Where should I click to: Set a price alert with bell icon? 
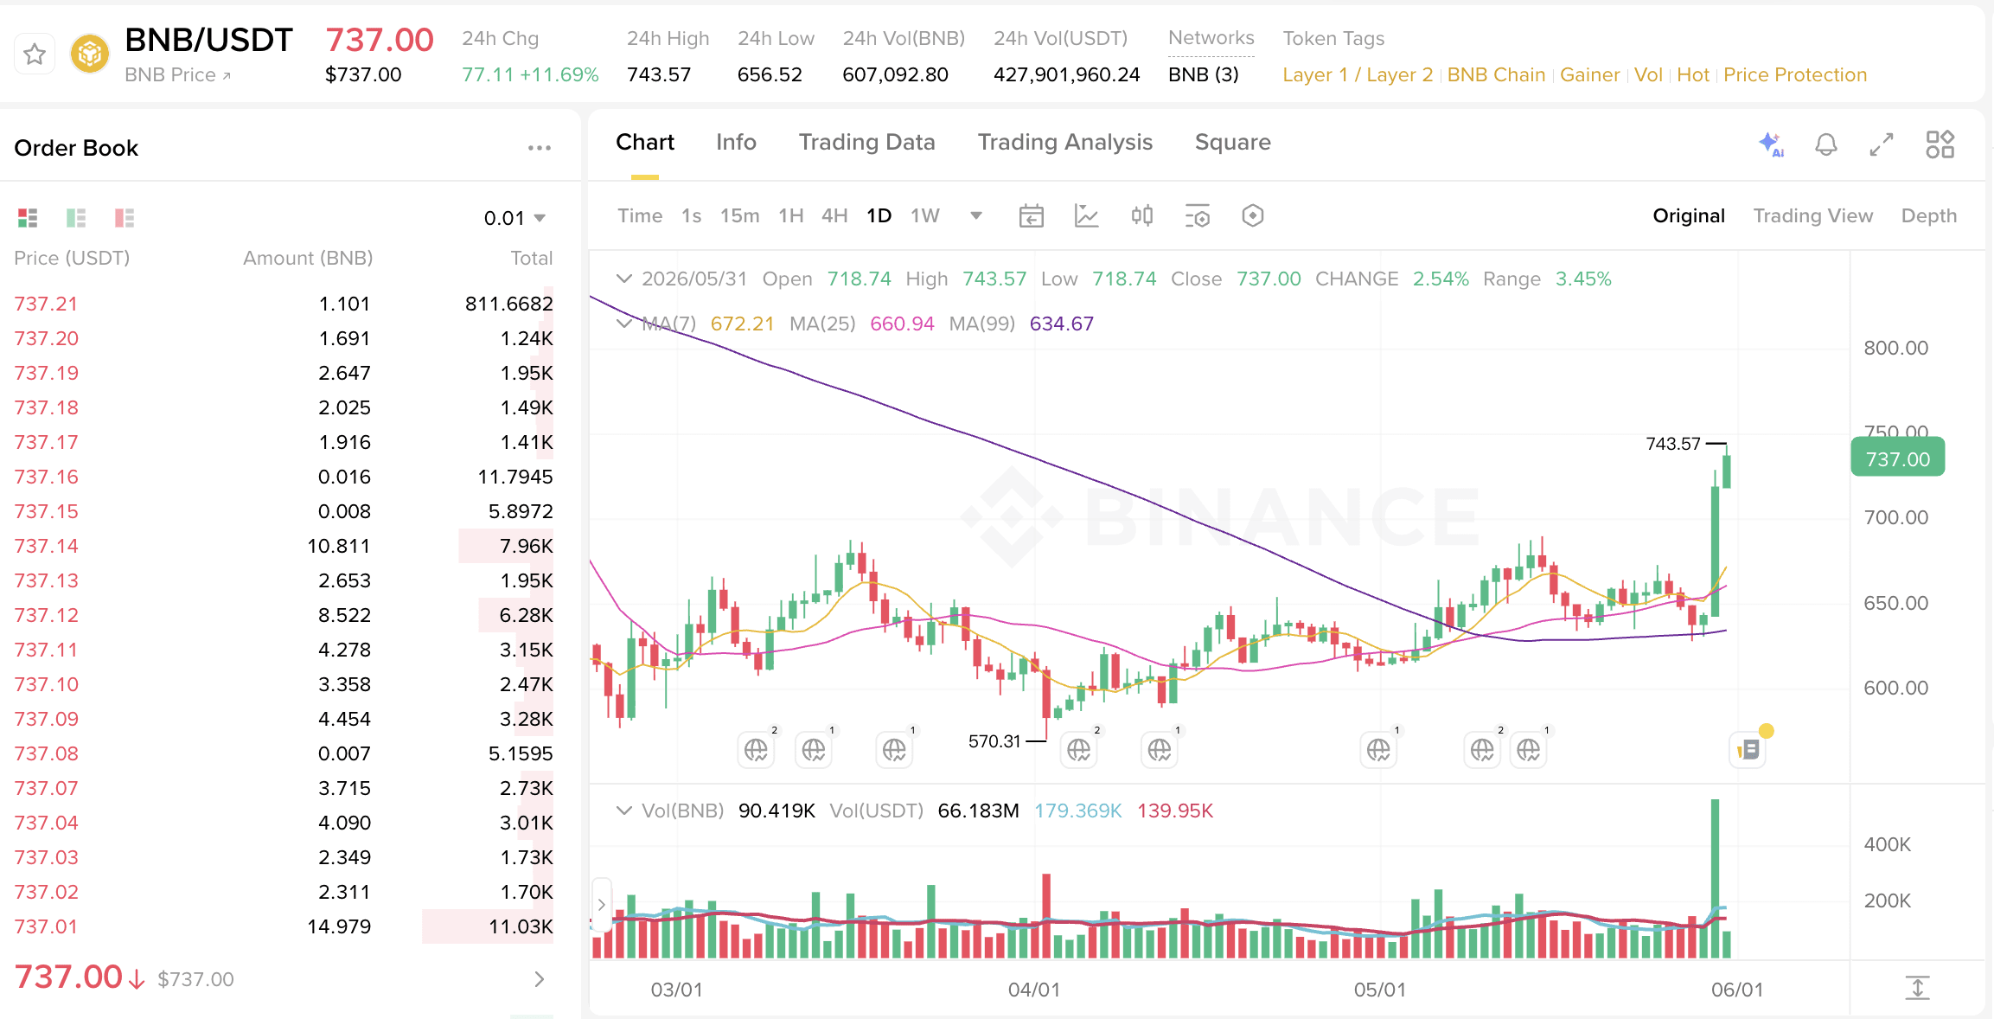[1826, 144]
